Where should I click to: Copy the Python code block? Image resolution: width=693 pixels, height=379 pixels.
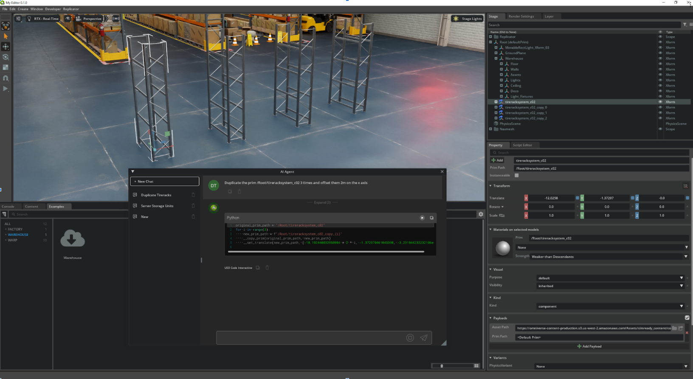click(431, 218)
